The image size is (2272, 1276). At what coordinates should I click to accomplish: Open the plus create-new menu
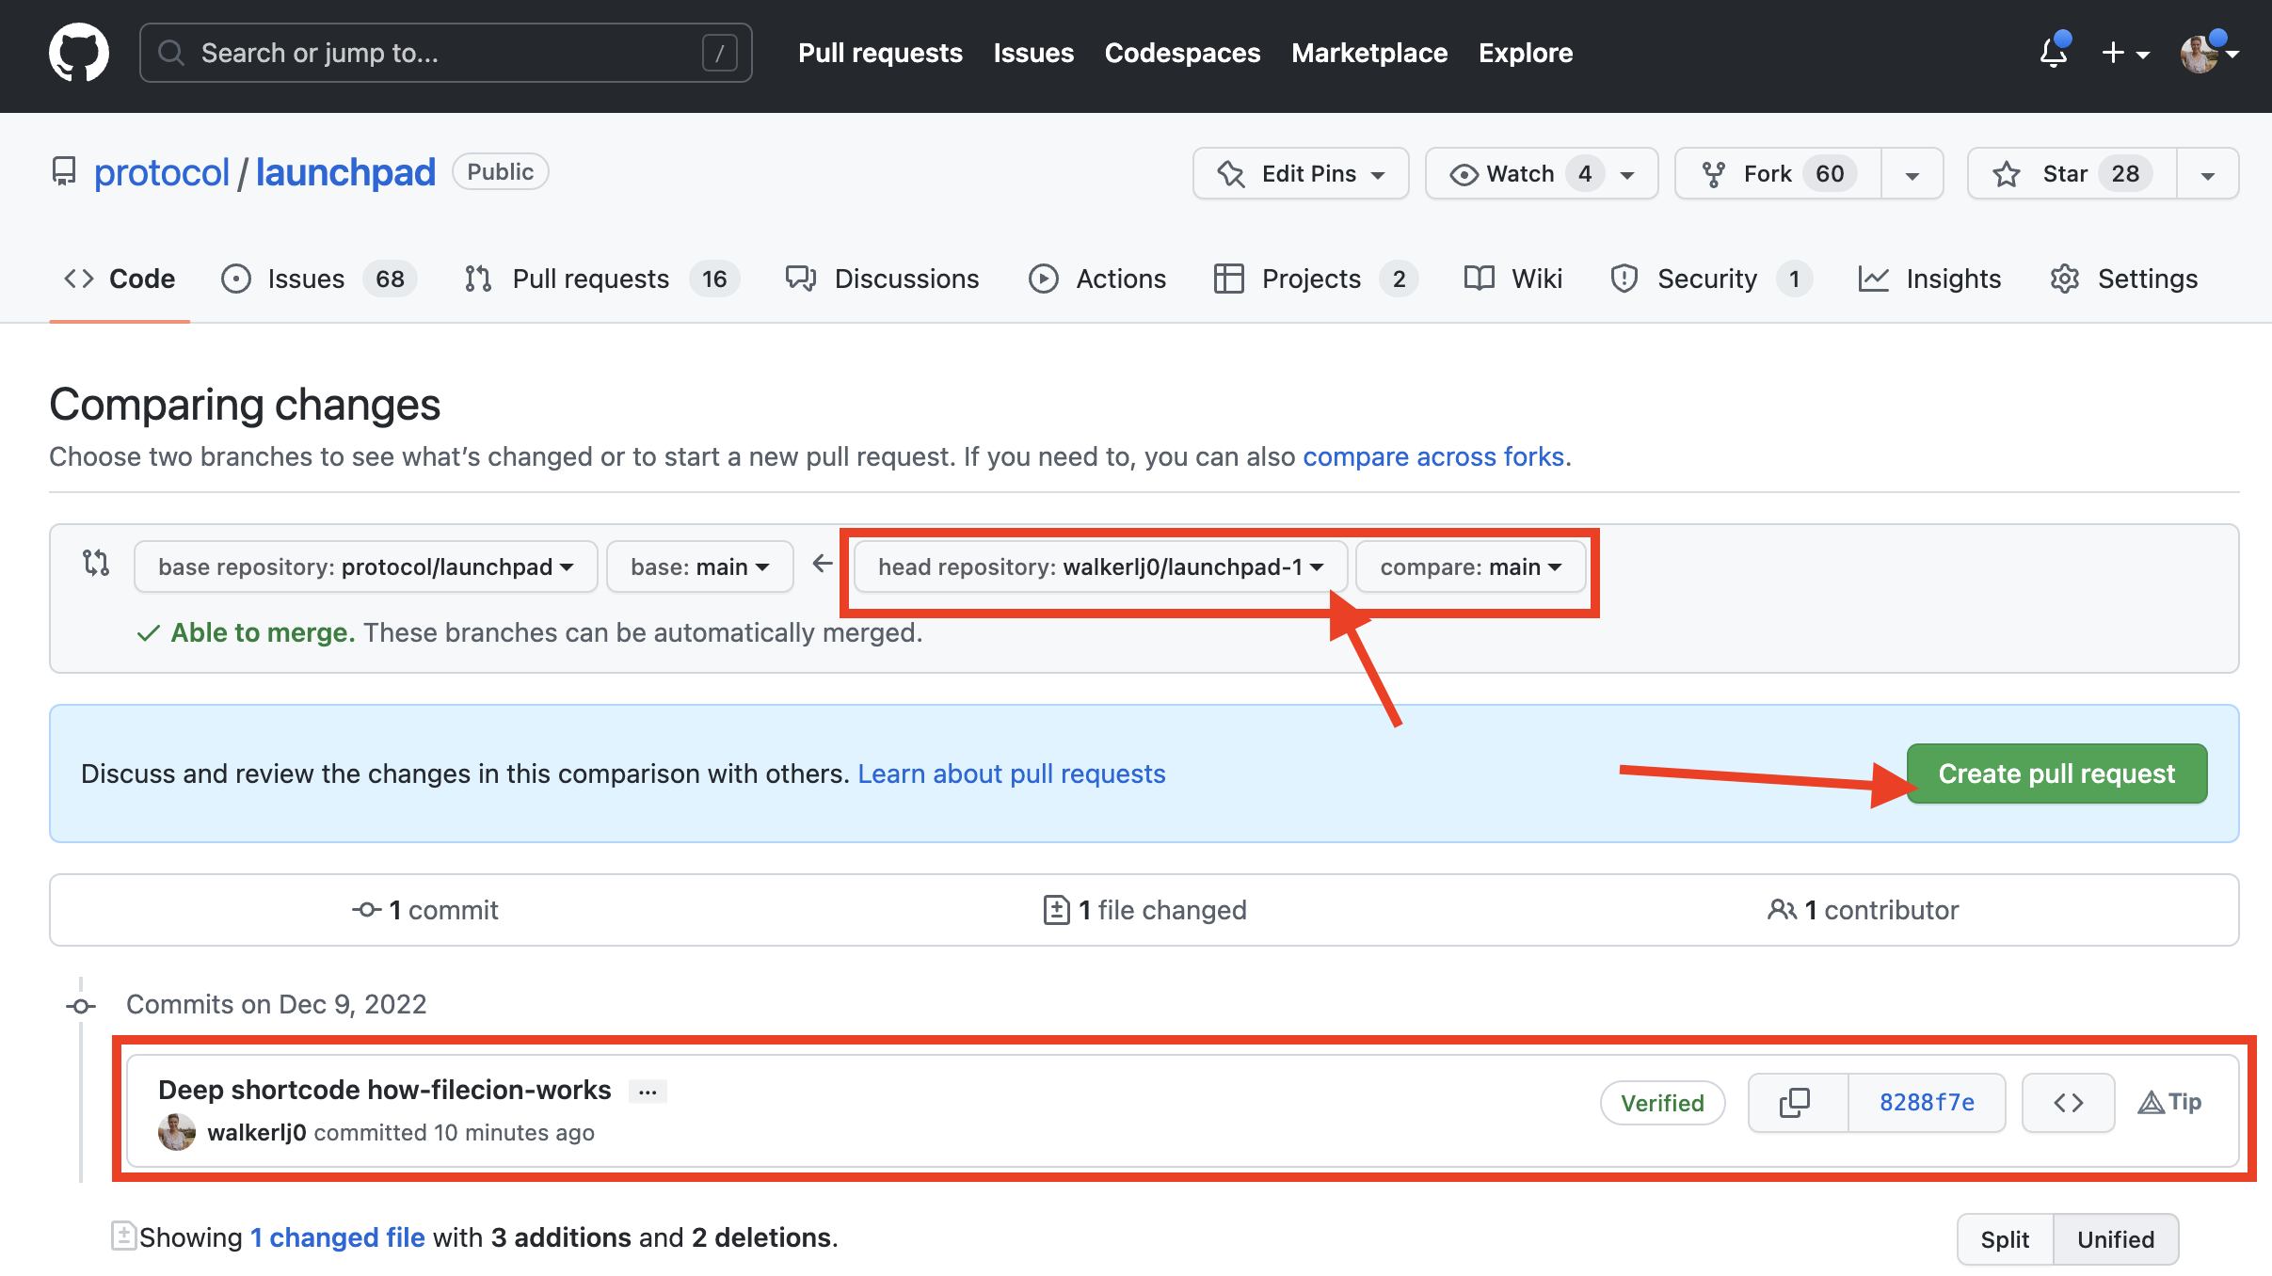tap(2125, 53)
